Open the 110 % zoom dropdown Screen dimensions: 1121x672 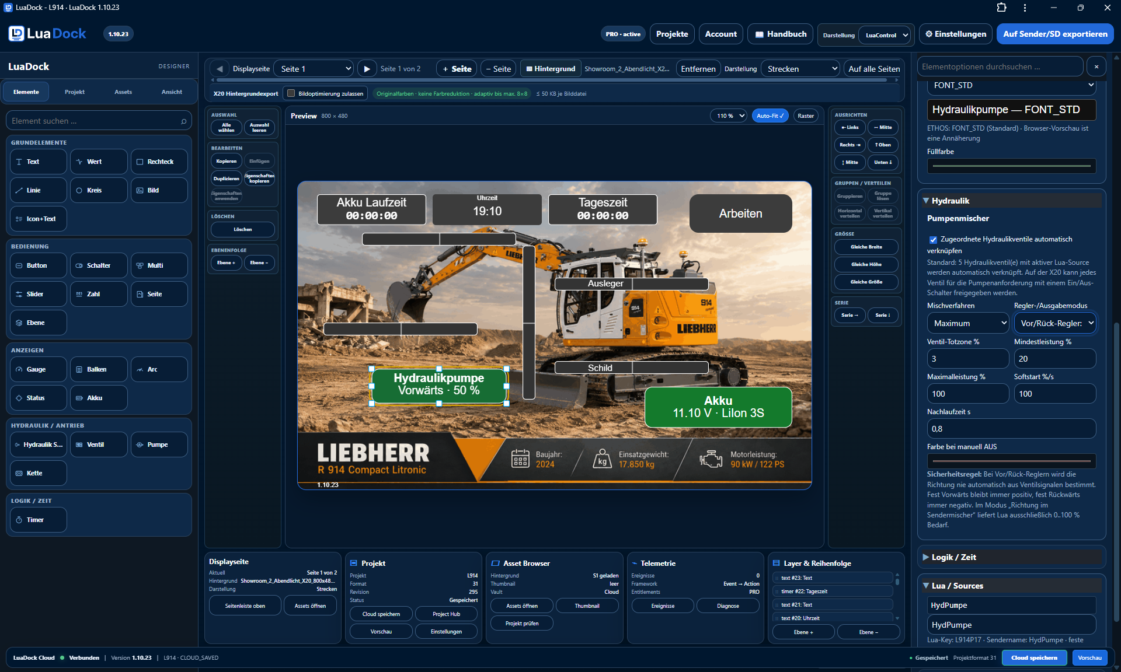coord(729,116)
